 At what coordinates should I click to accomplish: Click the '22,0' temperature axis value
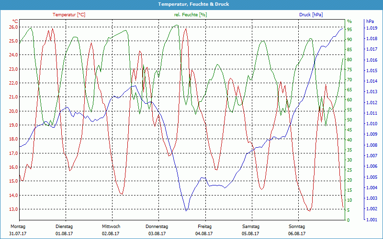pyautogui.click(x=13, y=83)
